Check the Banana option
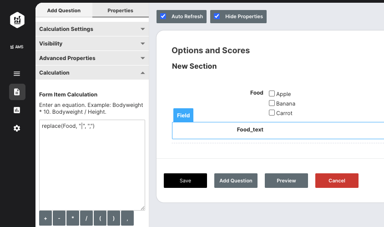This screenshot has height=227, width=384. click(x=272, y=103)
